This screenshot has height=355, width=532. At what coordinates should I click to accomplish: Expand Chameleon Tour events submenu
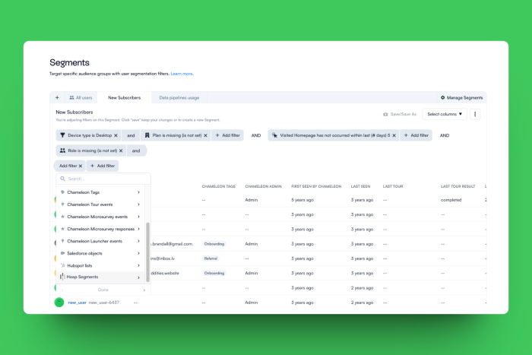coord(138,204)
